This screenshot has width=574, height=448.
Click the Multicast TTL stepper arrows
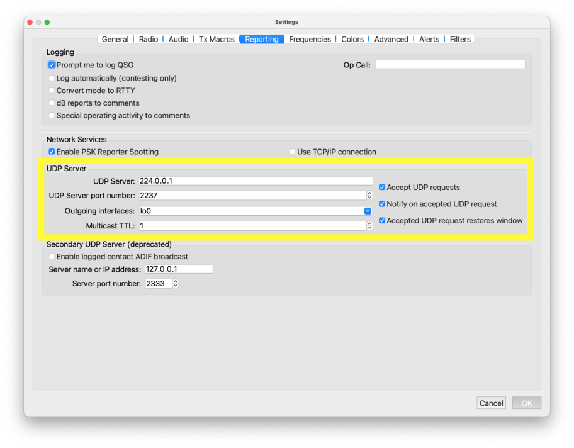[x=369, y=226]
